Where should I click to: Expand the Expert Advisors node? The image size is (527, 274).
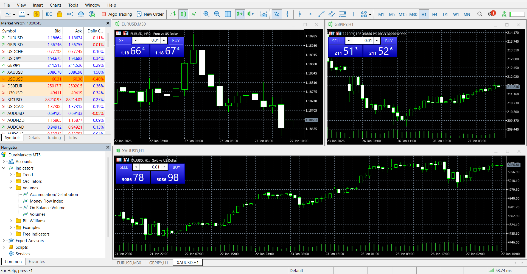(x=4, y=241)
